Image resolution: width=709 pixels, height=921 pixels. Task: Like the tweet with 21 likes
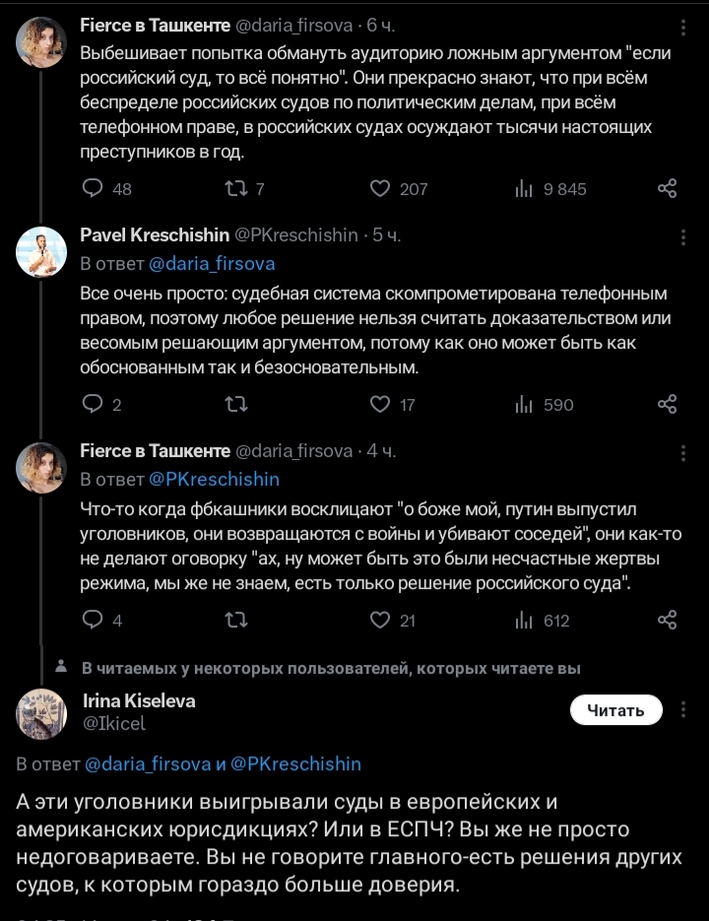click(380, 620)
